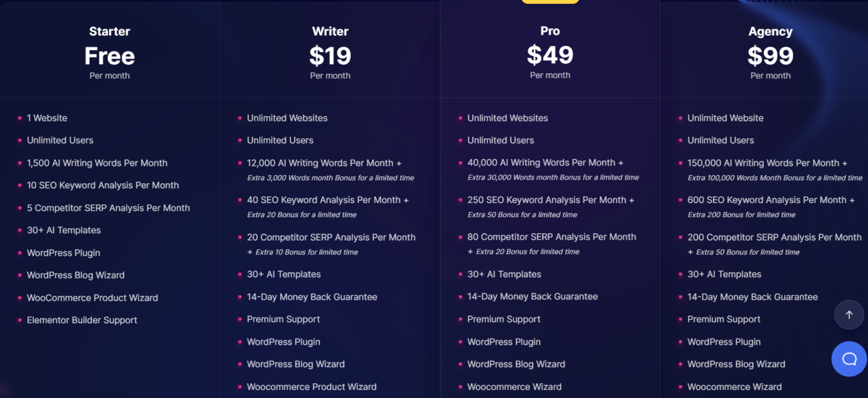The image size is (868, 398).
Task: Click Extra 100,000 Words Month Bonus text
Action: pos(775,178)
